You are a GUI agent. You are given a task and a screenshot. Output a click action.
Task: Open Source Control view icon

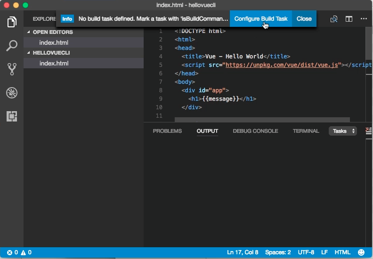point(12,69)
